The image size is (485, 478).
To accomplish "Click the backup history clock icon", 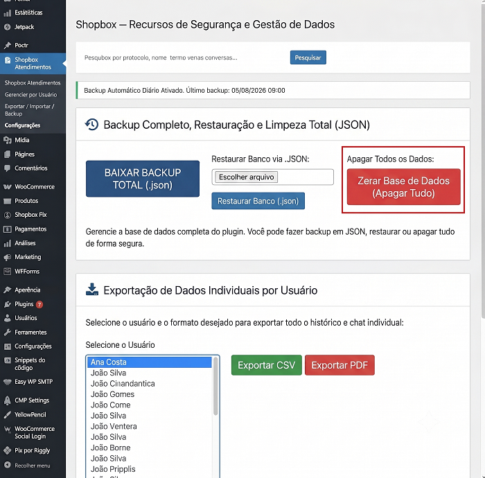I will pos(92,125).
